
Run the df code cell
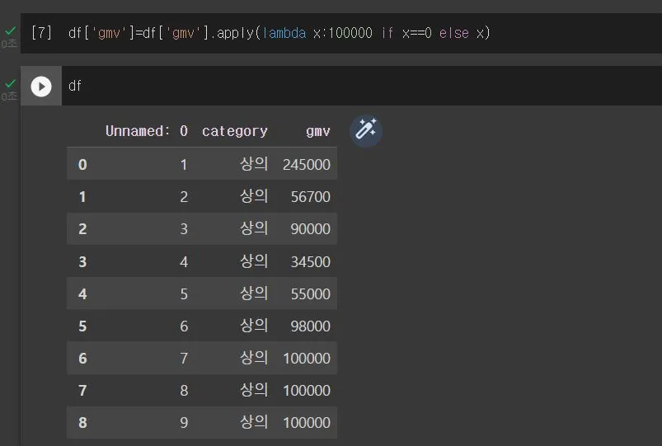click(x=41, y=87)
